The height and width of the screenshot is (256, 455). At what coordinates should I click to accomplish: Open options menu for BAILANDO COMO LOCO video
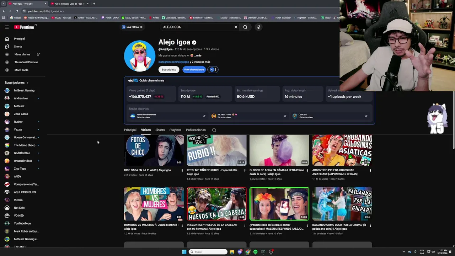click(x=370, y=225)
